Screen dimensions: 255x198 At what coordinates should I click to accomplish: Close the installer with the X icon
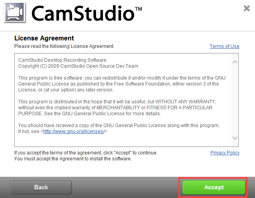247,8
